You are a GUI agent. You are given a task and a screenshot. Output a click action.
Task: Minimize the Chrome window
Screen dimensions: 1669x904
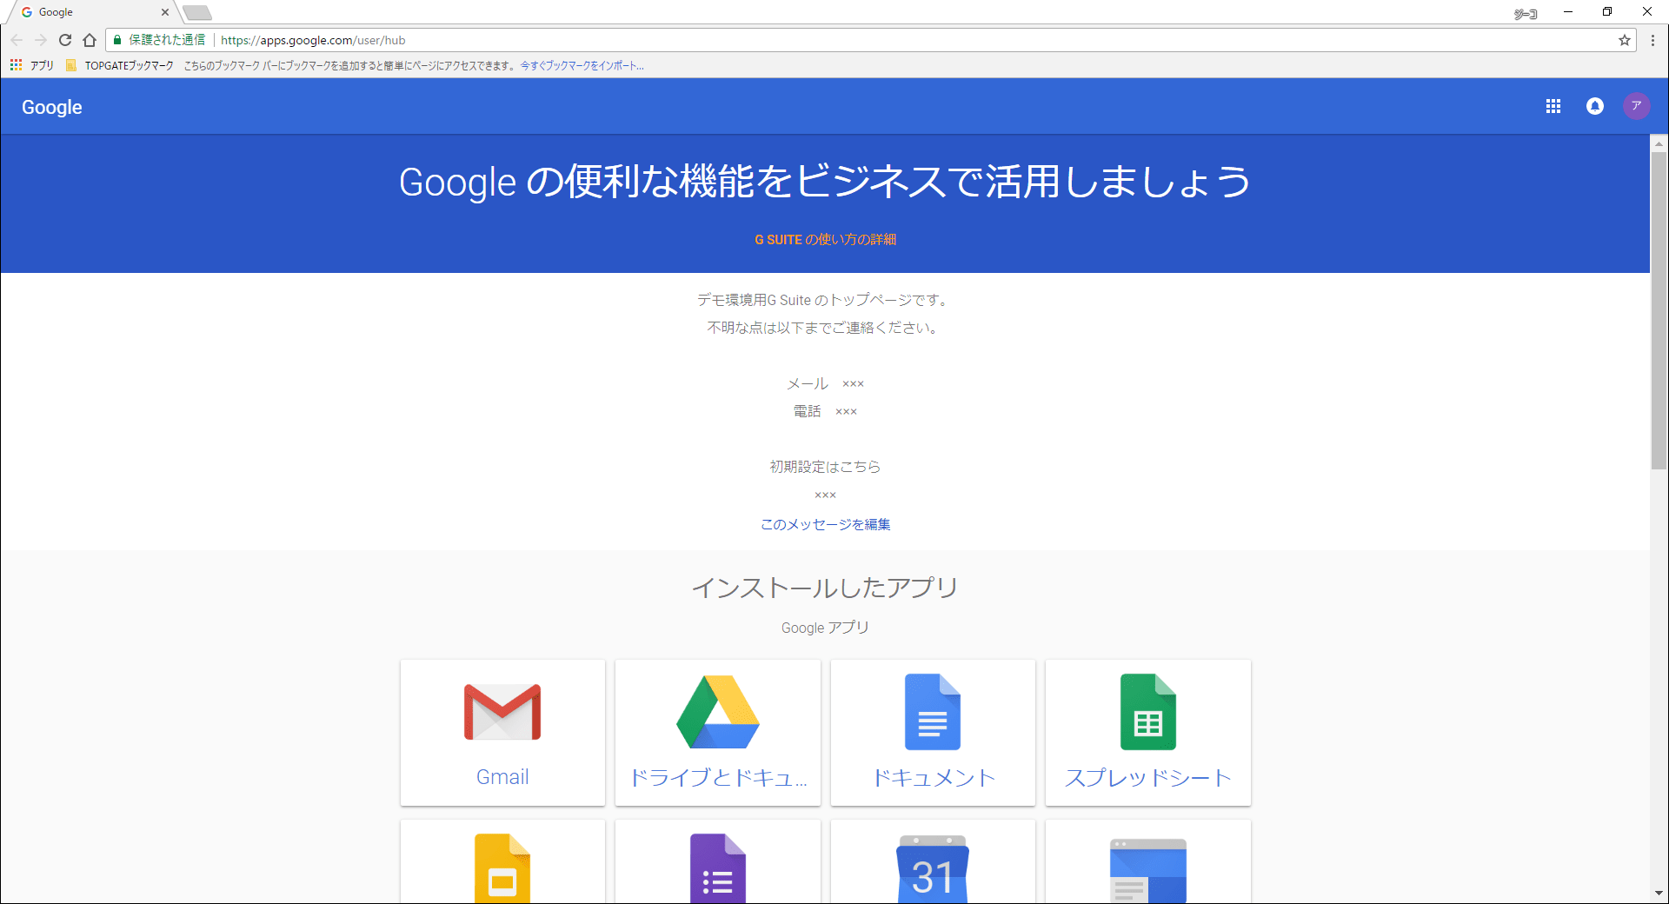(x=1568, y=12)
